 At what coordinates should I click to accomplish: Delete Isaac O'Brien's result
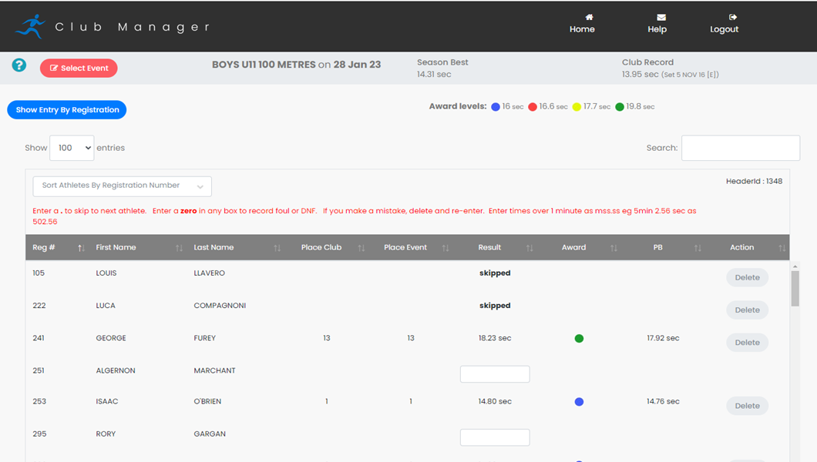click(x=746, y=406)
